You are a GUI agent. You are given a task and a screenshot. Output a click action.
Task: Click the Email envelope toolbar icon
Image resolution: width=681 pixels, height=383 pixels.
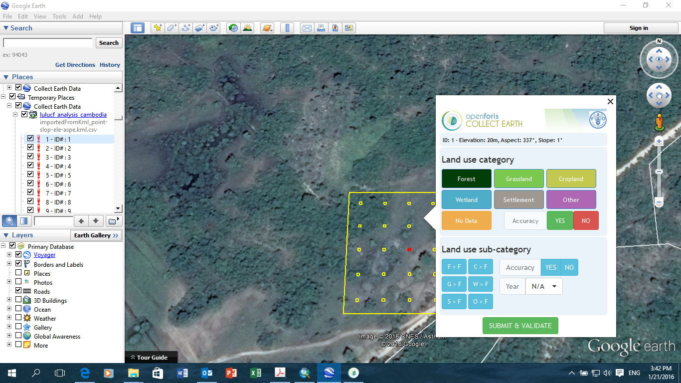coord(307,28)
